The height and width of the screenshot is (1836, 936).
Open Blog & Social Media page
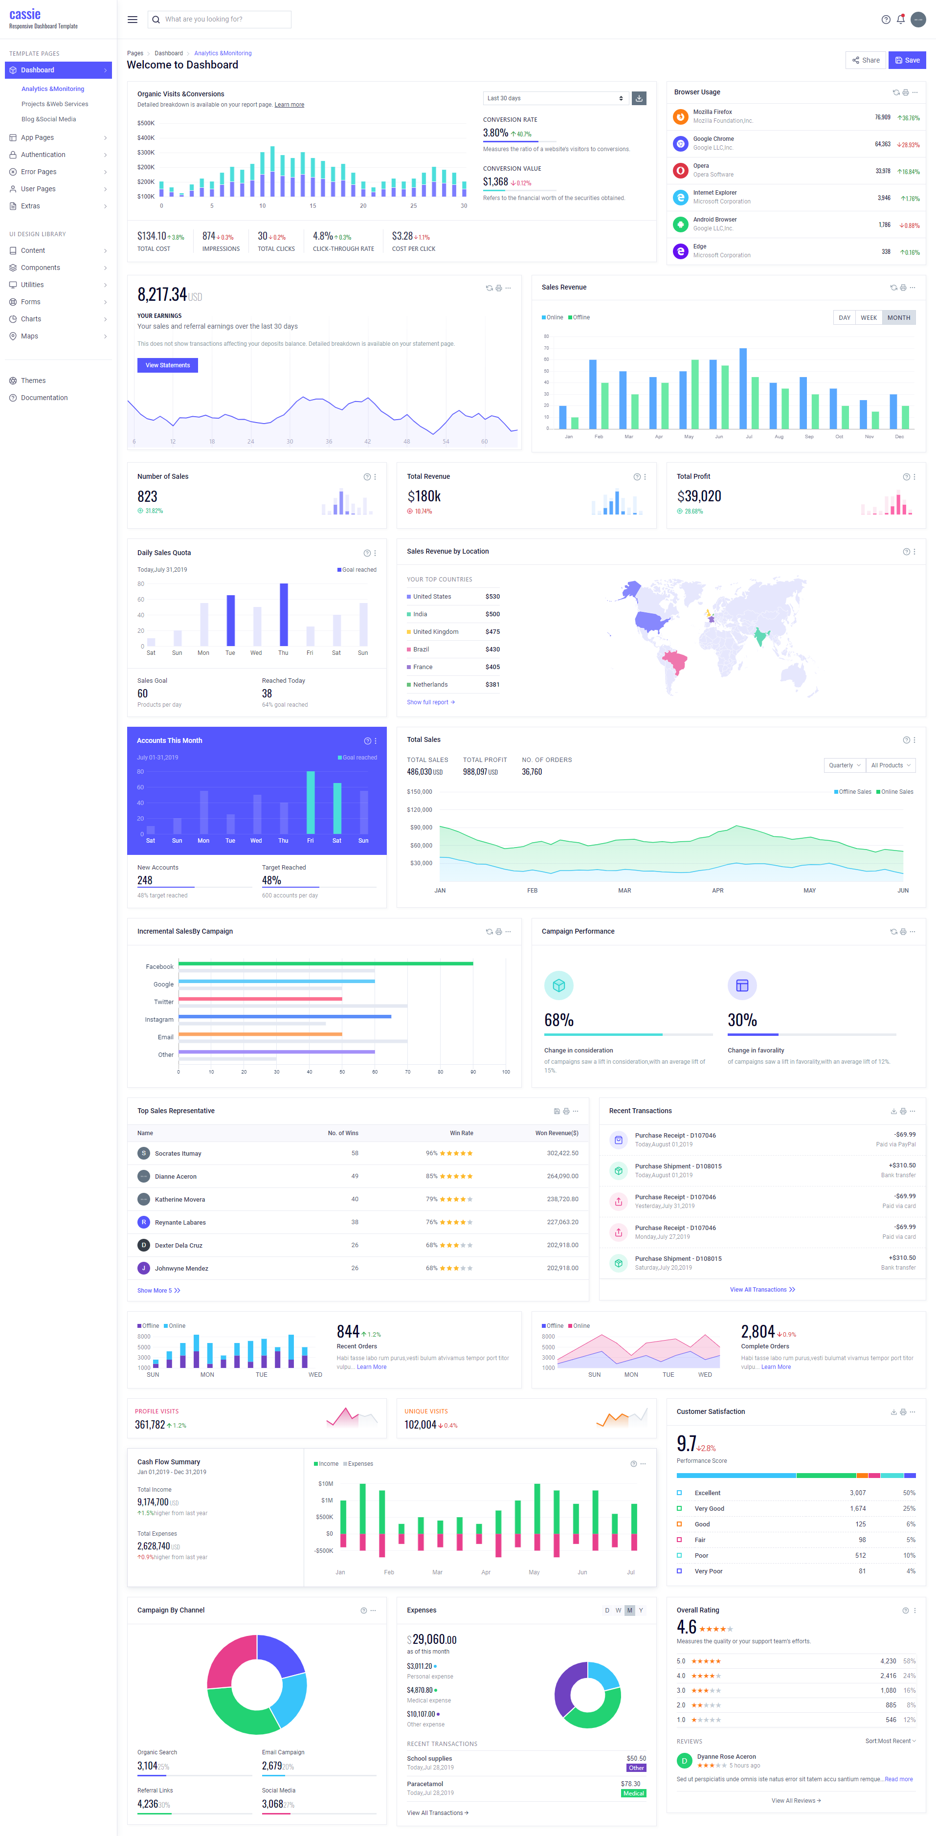pos(48,119)
